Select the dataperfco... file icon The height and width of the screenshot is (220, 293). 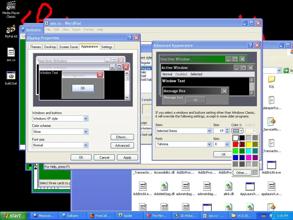[x=272, y=103]
